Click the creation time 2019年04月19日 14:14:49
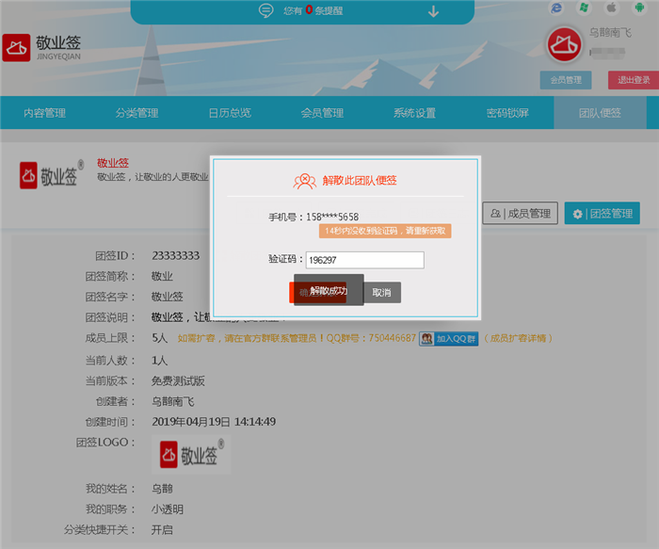The width and height of the screenshot is (659, 549). tap(214, 422)
